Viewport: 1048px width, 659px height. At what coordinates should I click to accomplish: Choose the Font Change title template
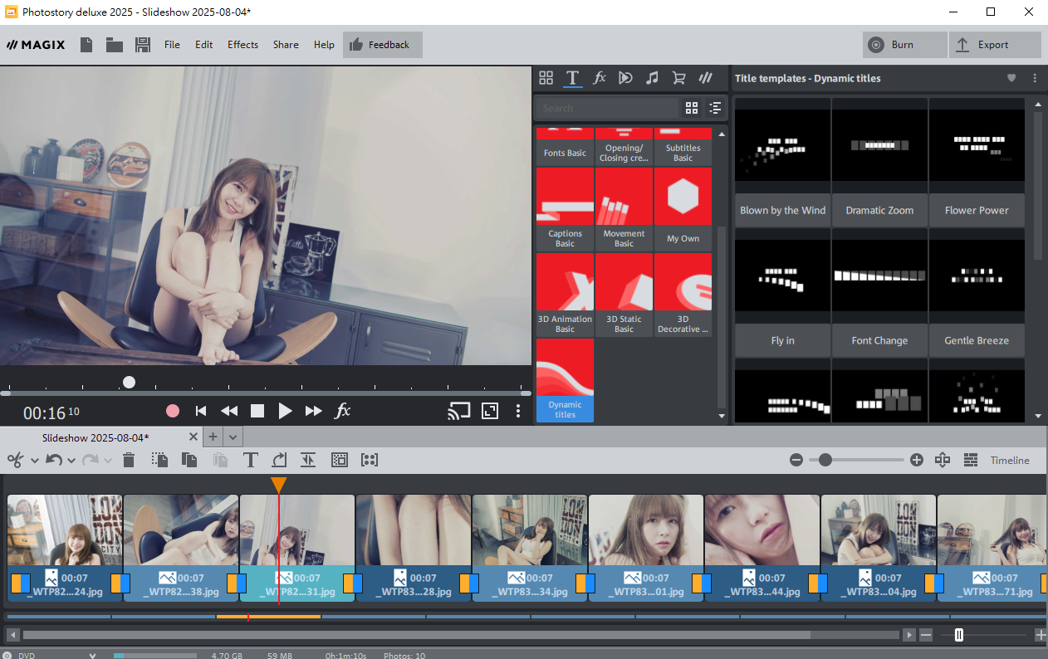tap(879, 293)
